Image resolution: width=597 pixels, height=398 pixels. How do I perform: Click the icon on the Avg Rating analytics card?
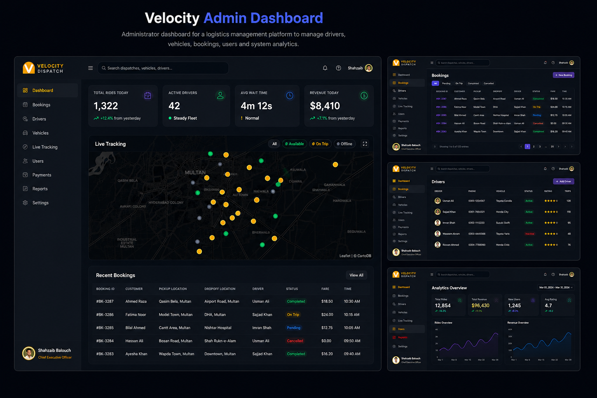click(569, 300)
